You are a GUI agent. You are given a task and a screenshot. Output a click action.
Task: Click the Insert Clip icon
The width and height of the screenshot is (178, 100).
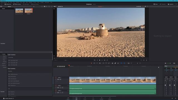(103, 63)
